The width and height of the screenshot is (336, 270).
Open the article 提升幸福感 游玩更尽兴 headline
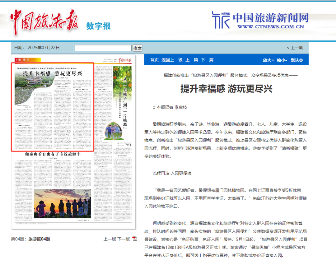point(226,88)
